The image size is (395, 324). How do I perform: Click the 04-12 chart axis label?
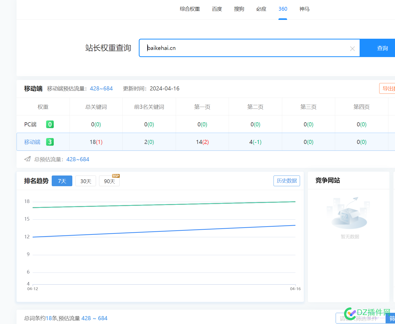33,289
